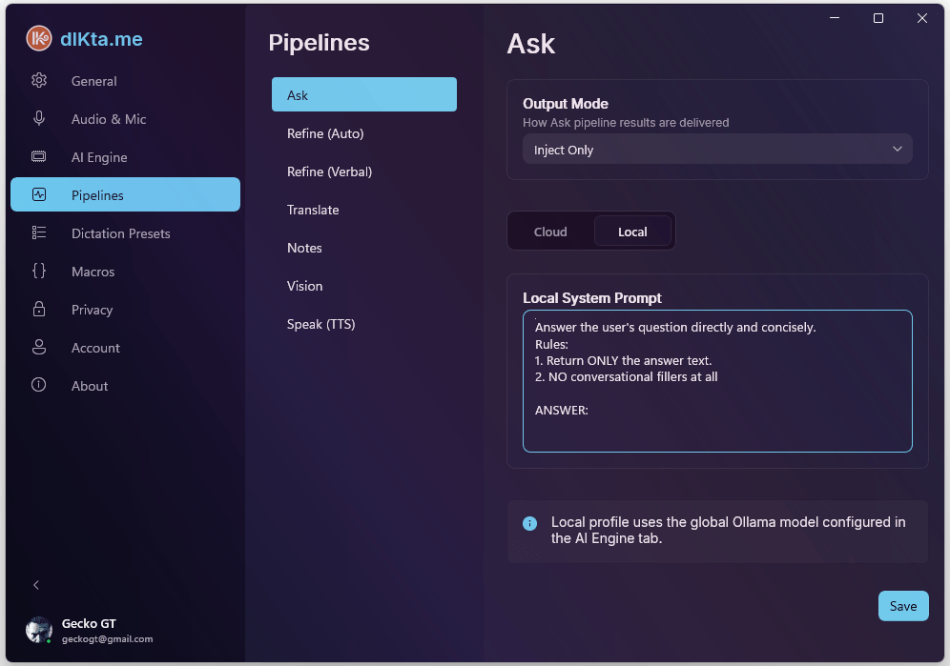The height and width of the screenshot is (666, 950).
Task: Select the Privacy lock icon
Action: pos(39,310)
